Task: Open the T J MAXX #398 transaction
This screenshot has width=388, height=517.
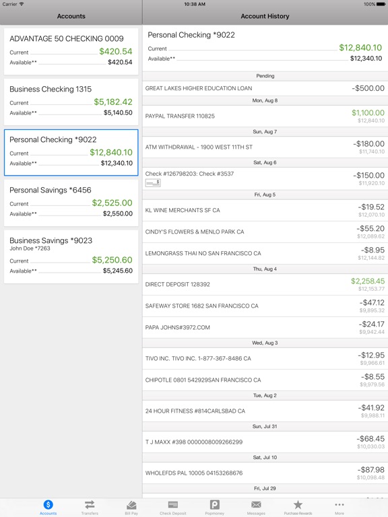Action: 265,442
